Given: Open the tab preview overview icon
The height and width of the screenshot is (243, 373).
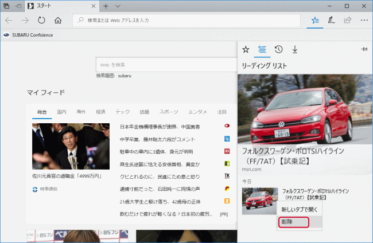Looking at the screenshot, I should click(6, 6).
